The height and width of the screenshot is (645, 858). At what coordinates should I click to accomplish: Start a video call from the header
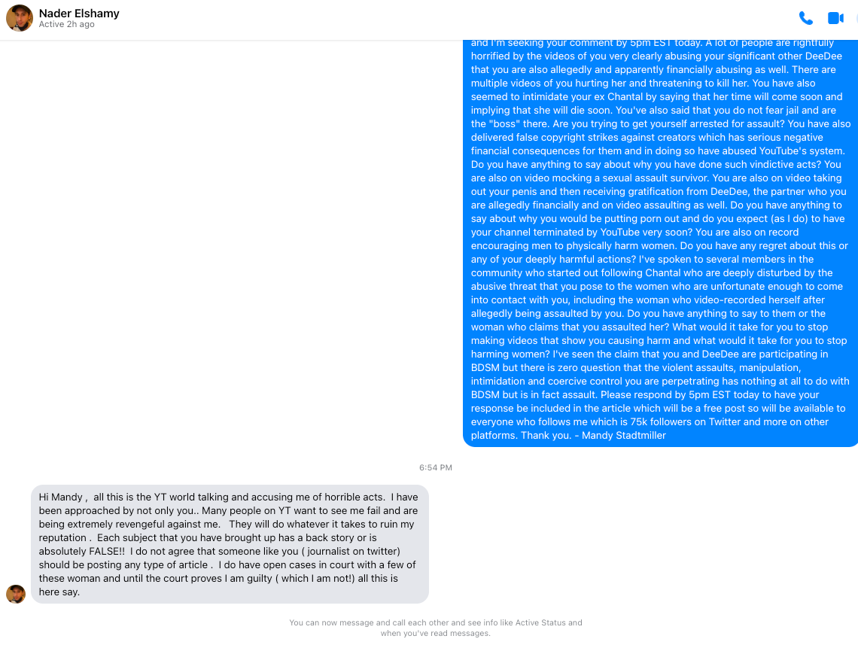835,19
